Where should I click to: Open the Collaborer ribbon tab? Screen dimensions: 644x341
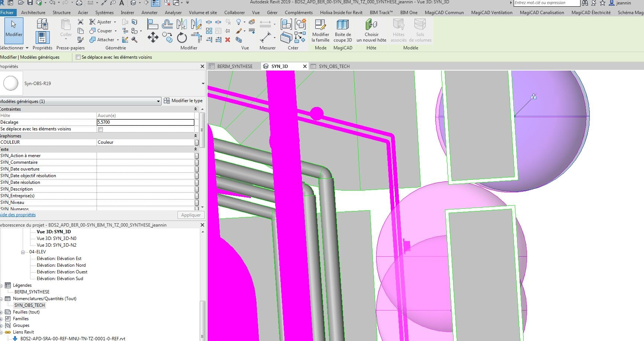[234, 13]
